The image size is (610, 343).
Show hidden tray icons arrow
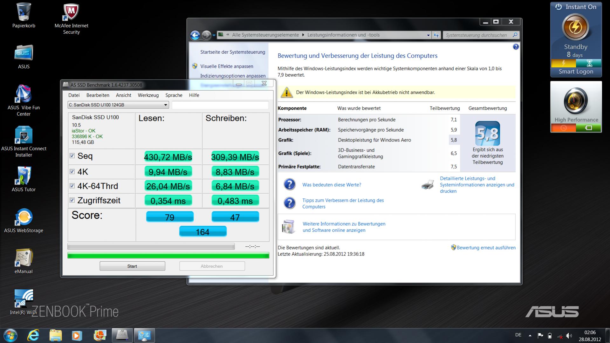(530, 335)
